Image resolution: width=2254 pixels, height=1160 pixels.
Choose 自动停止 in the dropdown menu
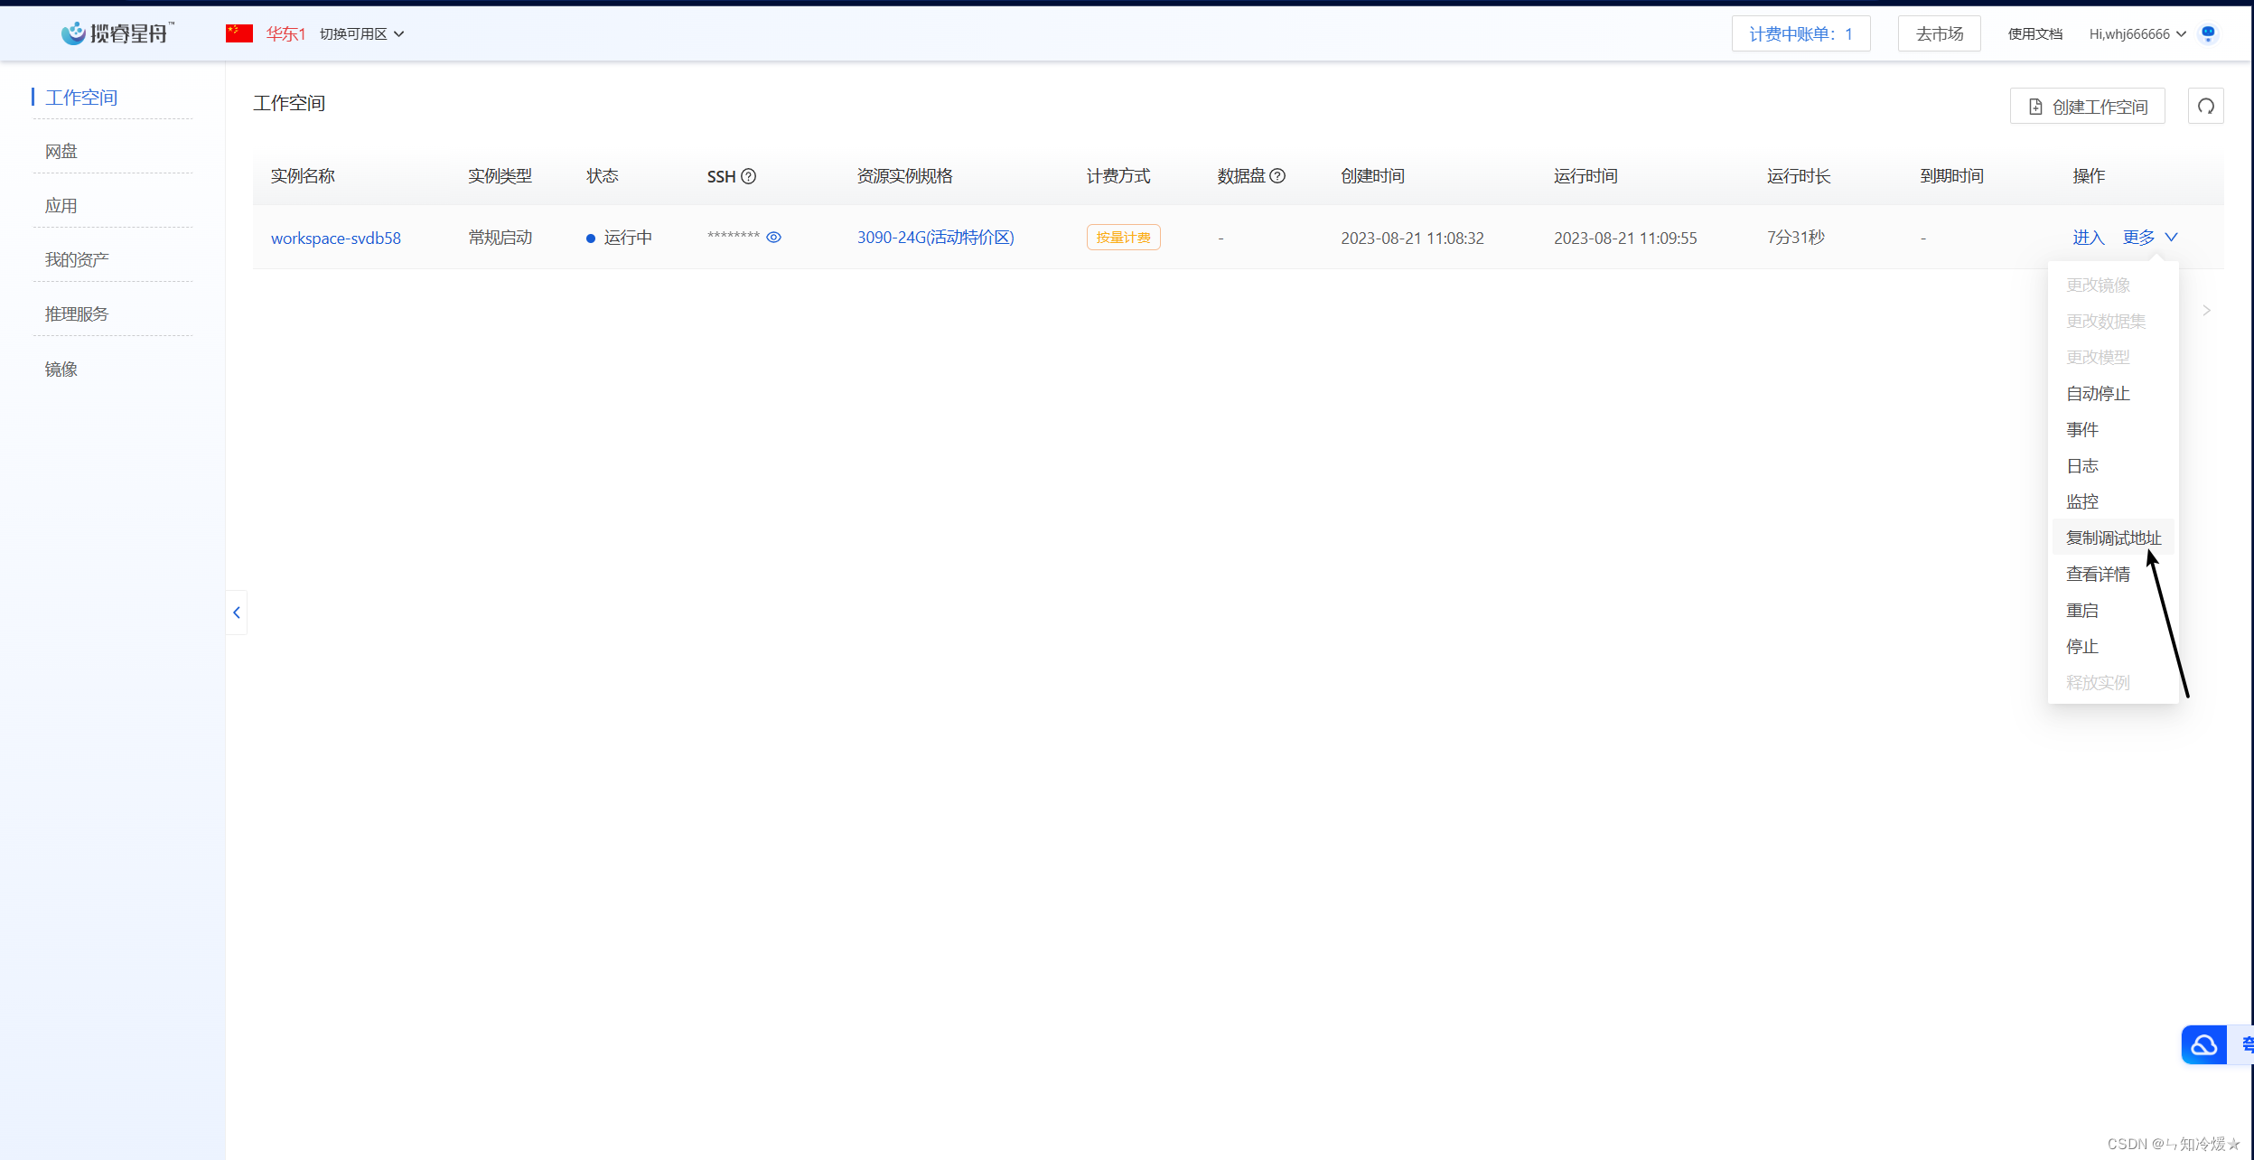click(x=2098, y=393)
